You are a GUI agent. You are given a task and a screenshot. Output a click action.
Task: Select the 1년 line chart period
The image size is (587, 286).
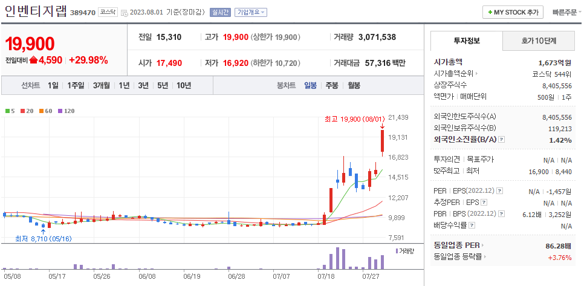click(x=124, y=85)
